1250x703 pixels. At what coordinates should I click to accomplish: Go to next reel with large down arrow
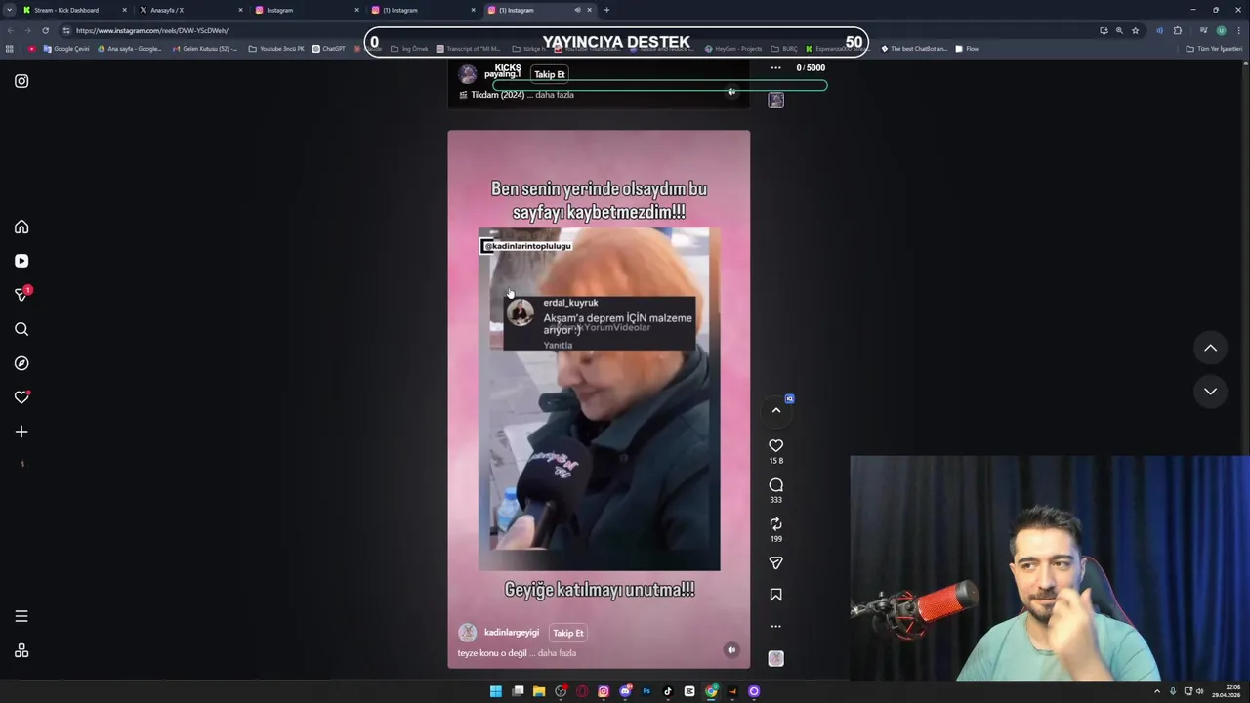pos(1210,392)
